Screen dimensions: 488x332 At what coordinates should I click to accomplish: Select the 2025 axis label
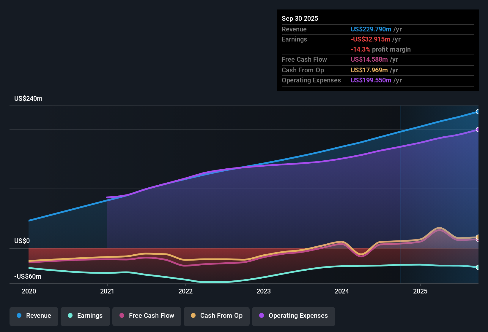[x=421, y=291]
